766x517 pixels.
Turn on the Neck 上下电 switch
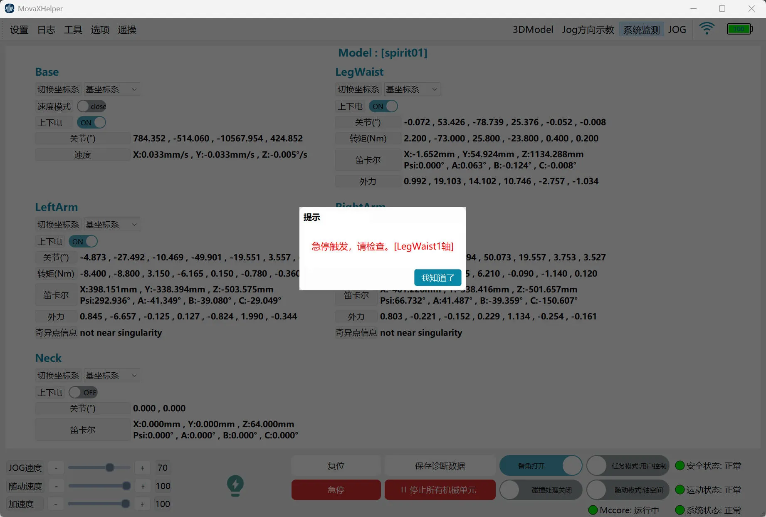[x=83, y=392]
